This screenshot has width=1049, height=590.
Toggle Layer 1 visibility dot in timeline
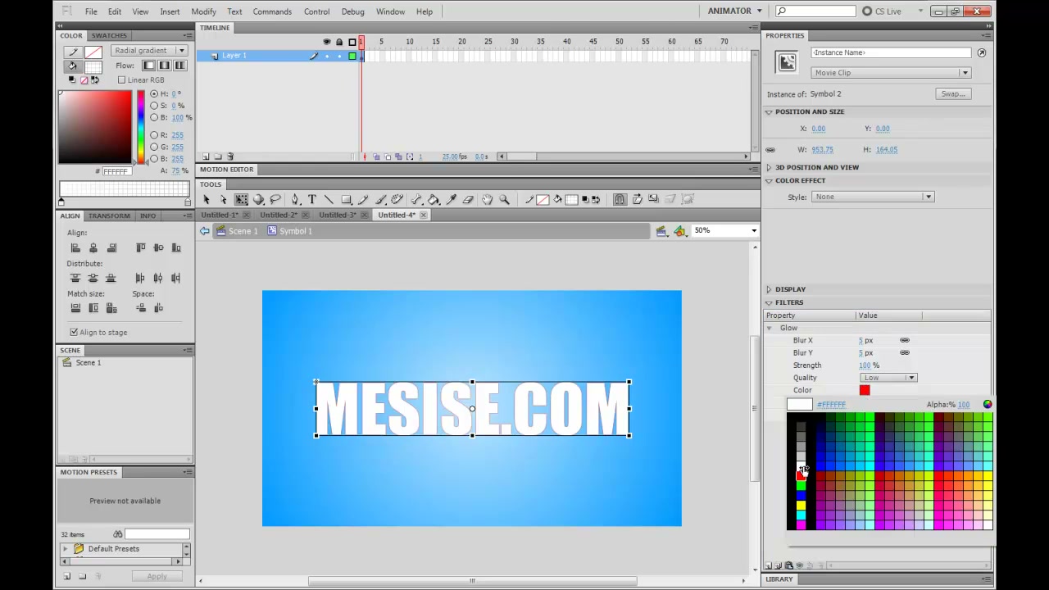(327, 56)
